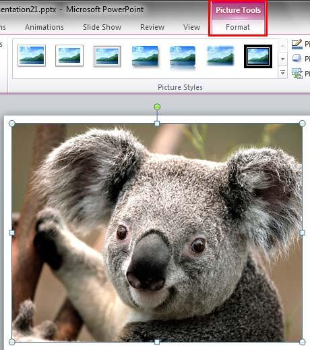Click the bottom-middle sizing handle of the picture

(157, 342)
